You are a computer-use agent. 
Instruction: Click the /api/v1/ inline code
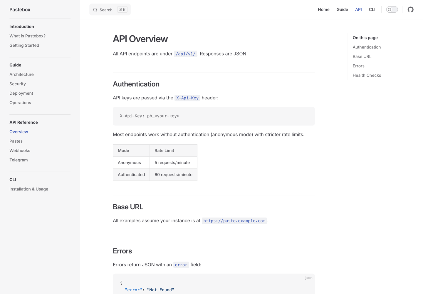pyautogui.click(x=185, y=54)
